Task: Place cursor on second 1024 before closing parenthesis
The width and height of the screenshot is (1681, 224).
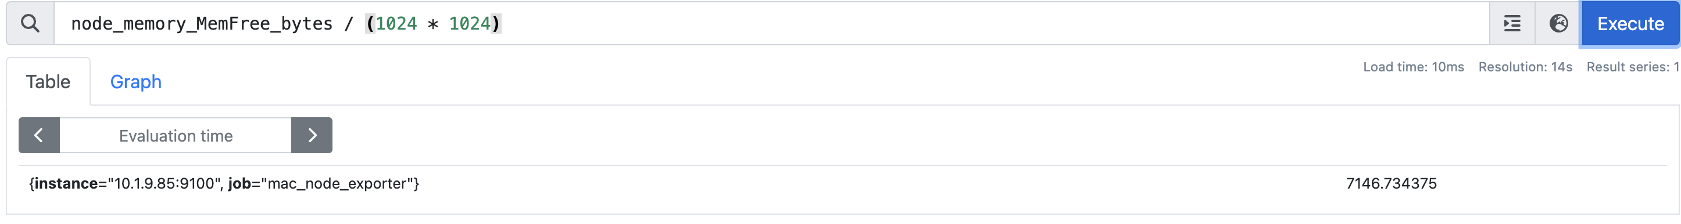Action: [469, 23]
